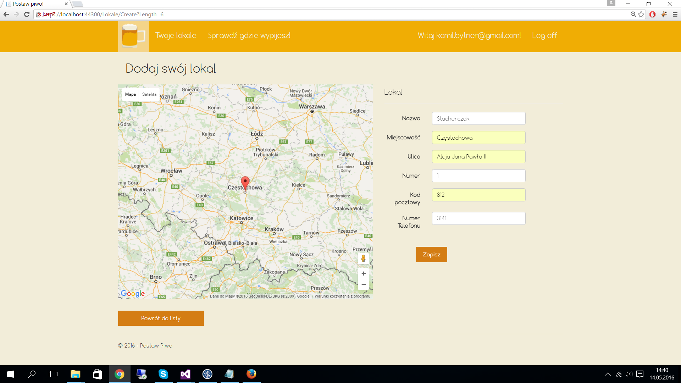This screenshot has height=383, width=681.
Task: Zoom out the map with minus button
Action: click(363, 284)
